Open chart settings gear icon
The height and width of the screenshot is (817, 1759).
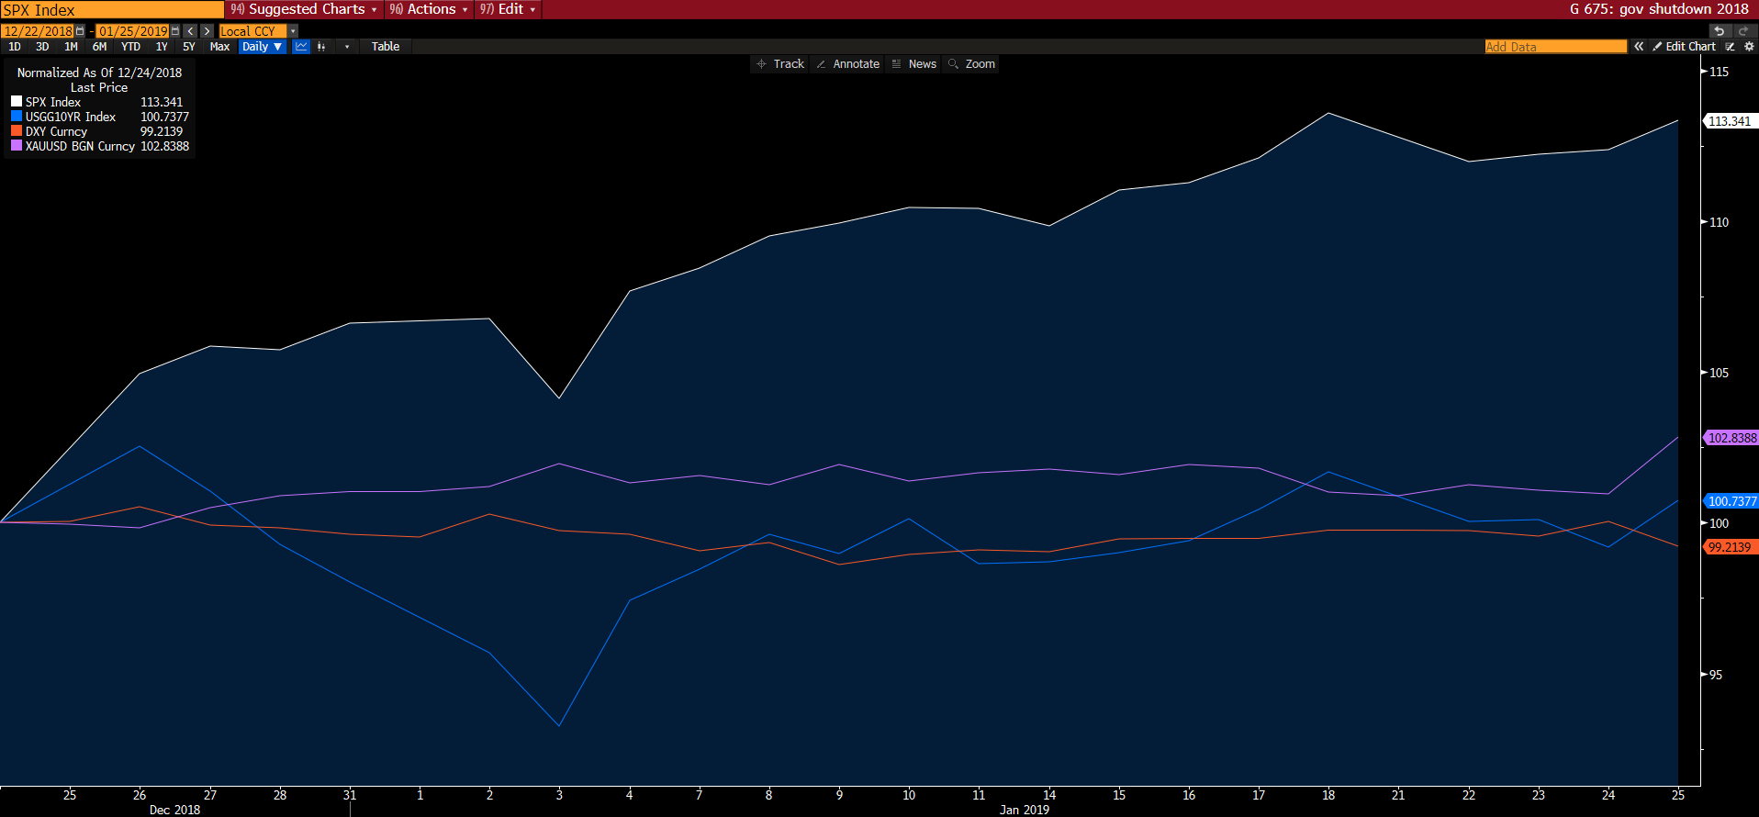[x=1749, y=47]
